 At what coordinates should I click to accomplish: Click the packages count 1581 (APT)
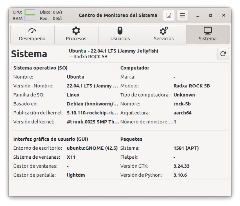pos(186,148)
